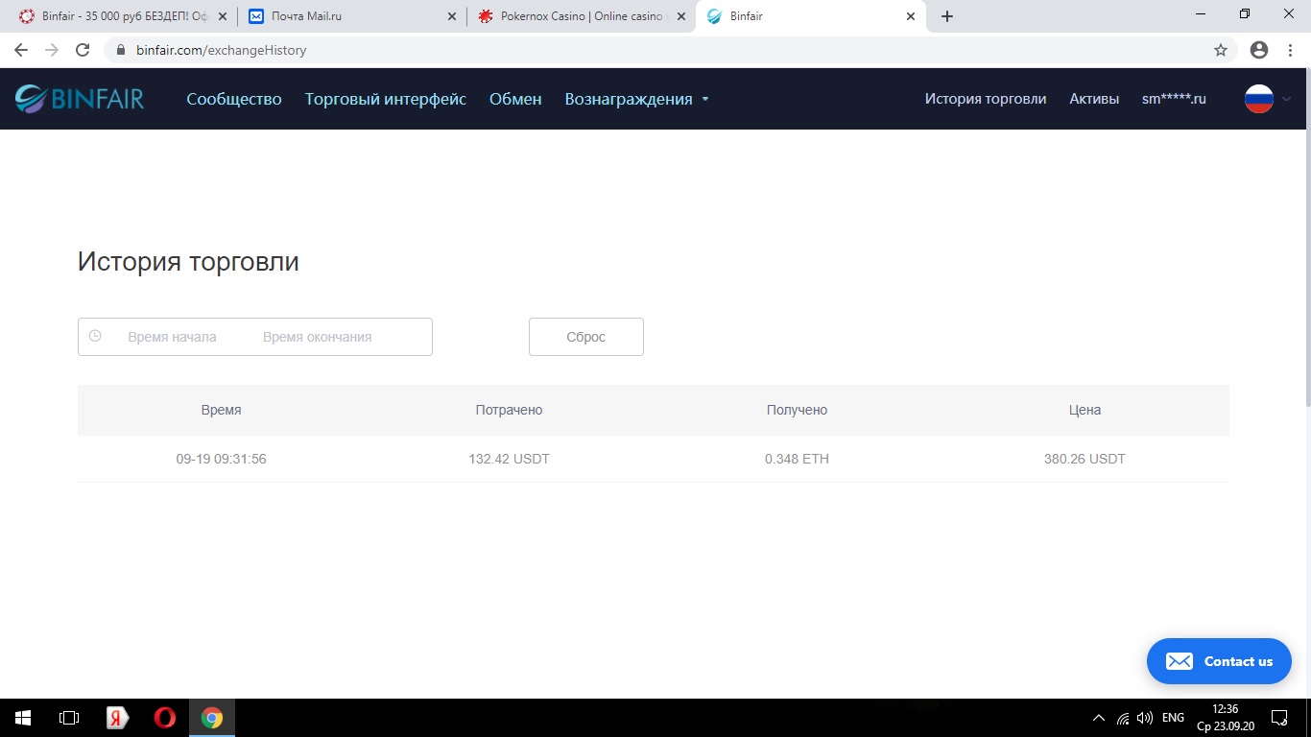Click the Получено column header
The height and width of the screenshot is (737, 1311).
click(x=797, y=410)
